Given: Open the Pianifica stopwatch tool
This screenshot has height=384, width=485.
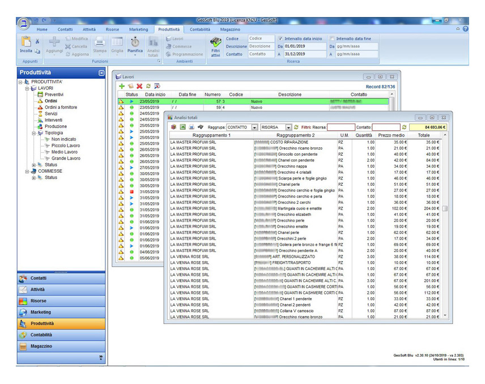Looking at the screenshot, I should click(135, 42).
